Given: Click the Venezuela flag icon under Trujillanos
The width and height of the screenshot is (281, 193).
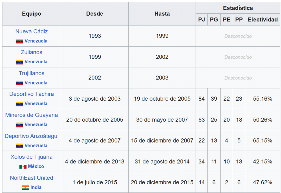Looking at the screenshot, I should coord(19,83).
